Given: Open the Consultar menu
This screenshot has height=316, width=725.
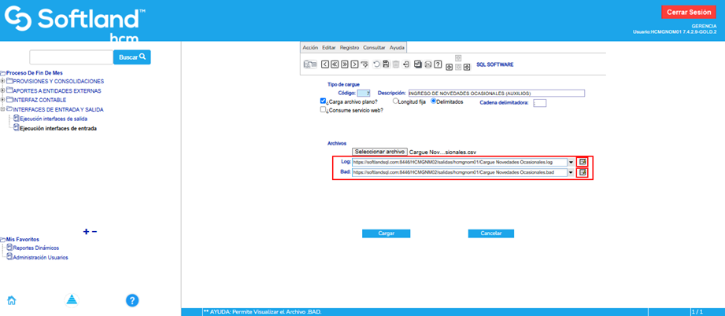Looking at the screenshot, I should pos(374,47).
